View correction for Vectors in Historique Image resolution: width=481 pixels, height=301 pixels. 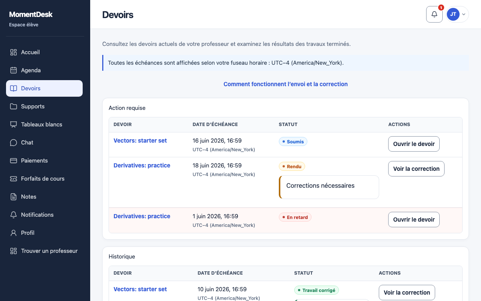click(x=407, y=293)
